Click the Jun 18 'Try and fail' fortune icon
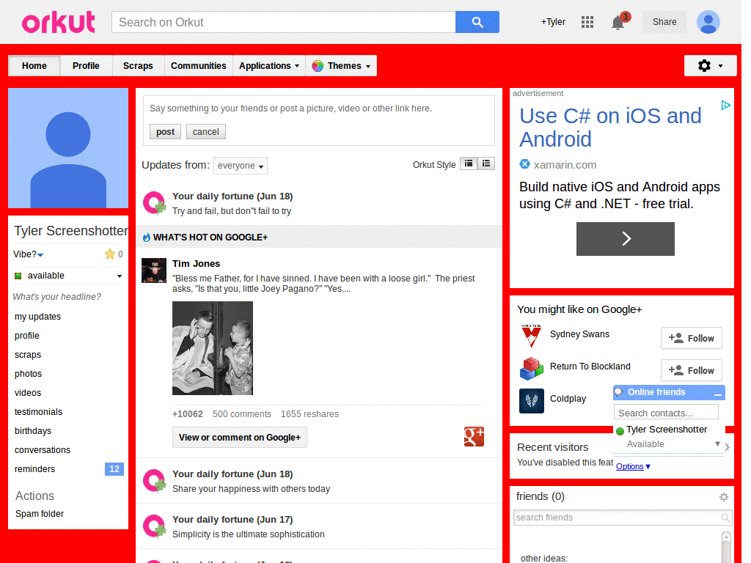Viewport: 751px width, 563px height. tap(154, 203)
